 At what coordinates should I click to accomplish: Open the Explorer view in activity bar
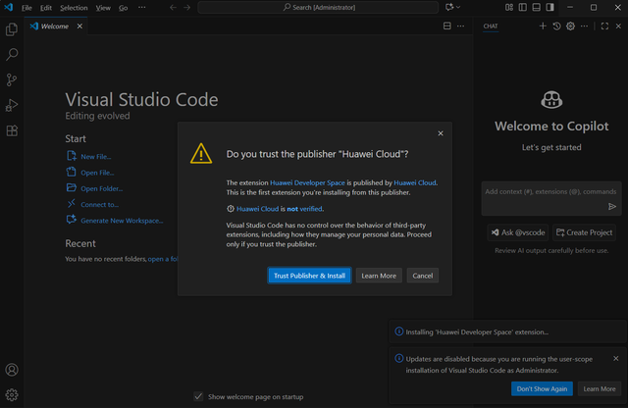pyautogui.click(x=12, y=31)
